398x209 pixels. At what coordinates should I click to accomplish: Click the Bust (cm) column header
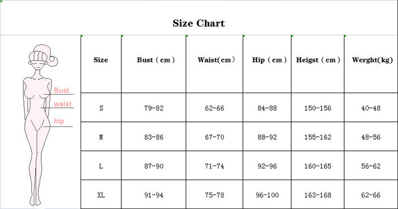pos(154,60)
